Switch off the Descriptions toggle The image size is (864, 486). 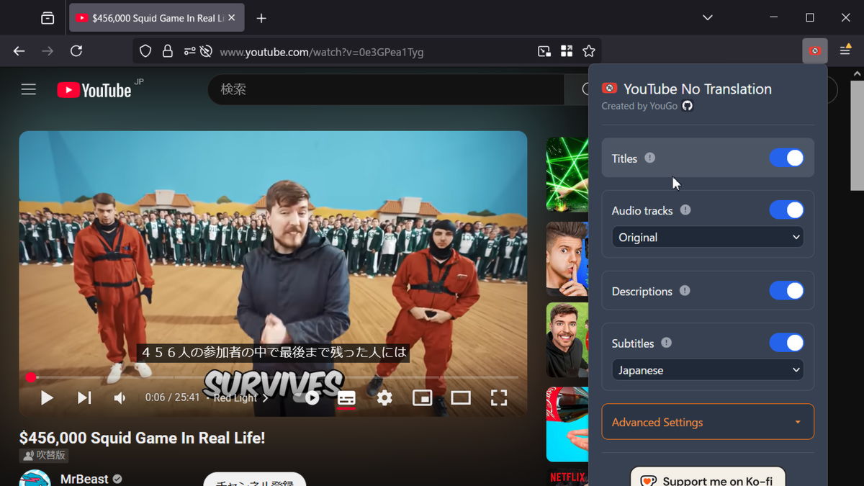pos(786,290)
